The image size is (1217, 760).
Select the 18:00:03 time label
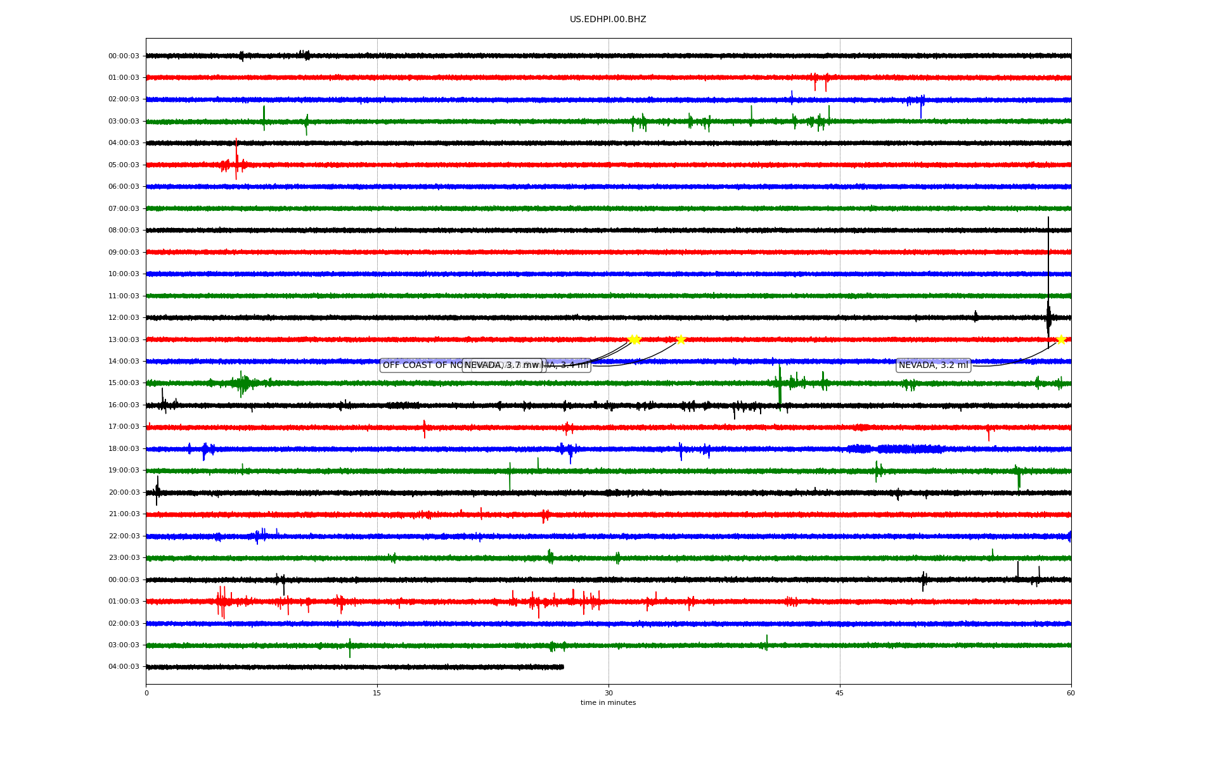click(124, 449)
